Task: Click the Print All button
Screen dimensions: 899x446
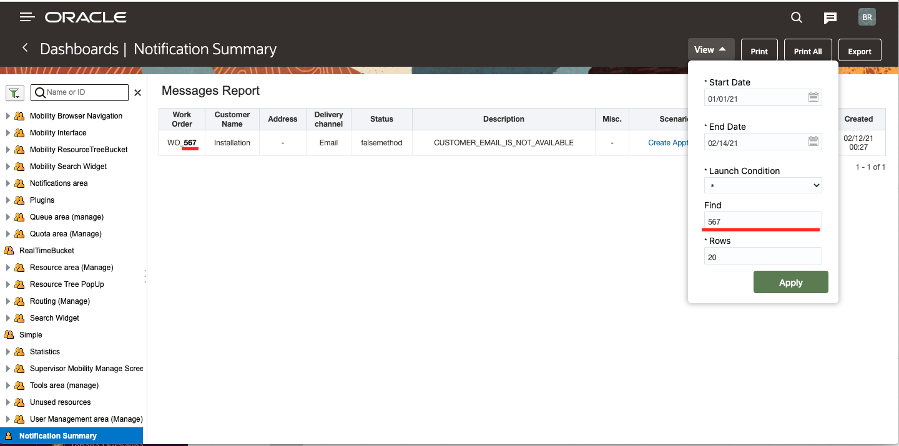Action: point(808,51)
